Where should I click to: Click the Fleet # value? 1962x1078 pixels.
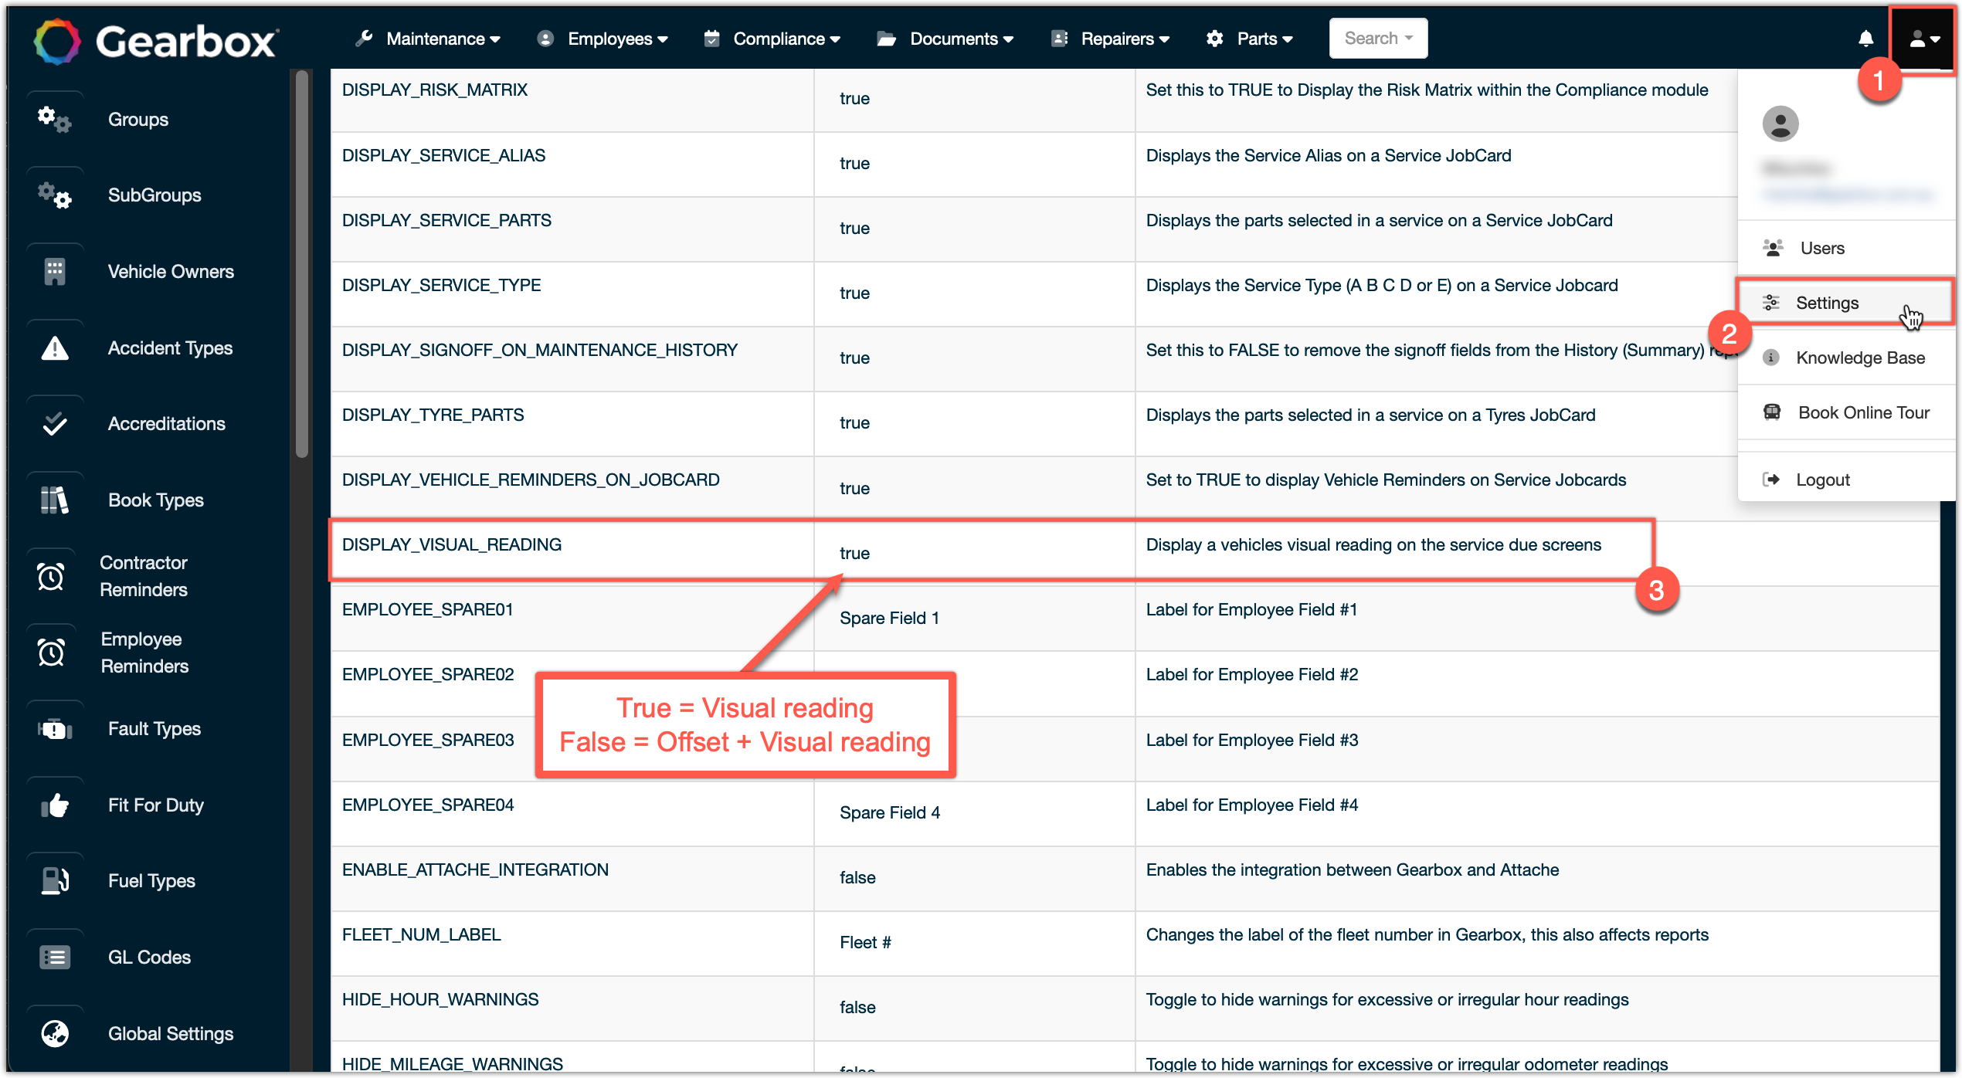click(x=865, y=942)
